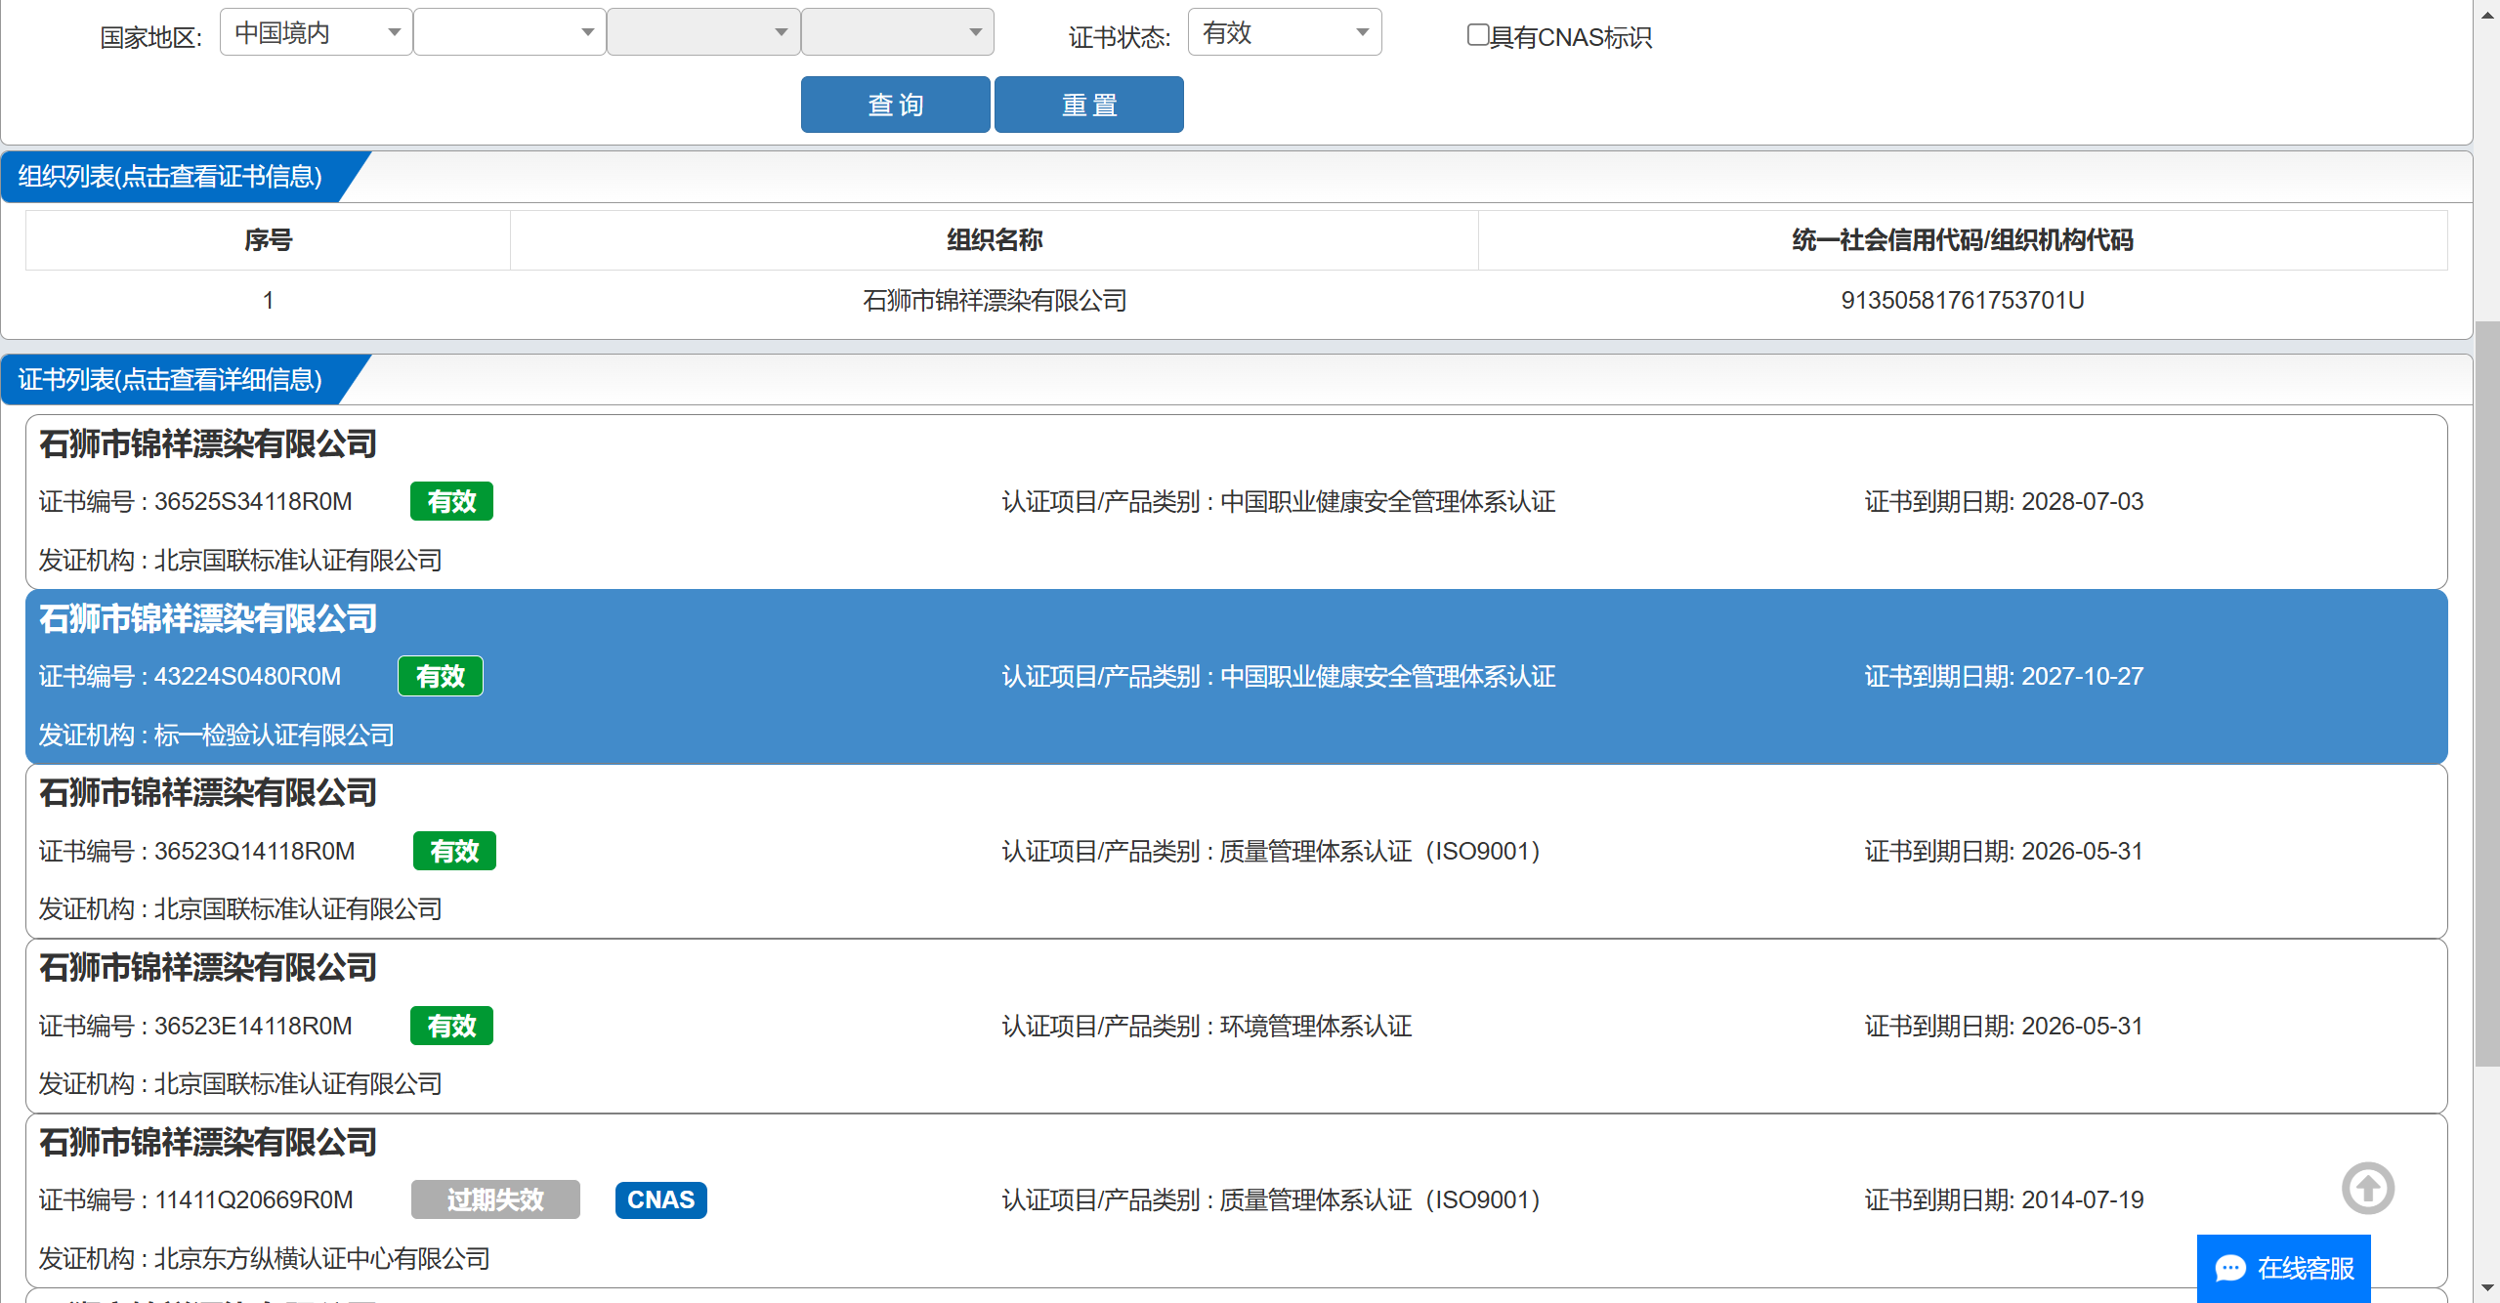Click the vertical scrollbar thumb
The image size is (2500, 1303).
(x=2487, y=694)
